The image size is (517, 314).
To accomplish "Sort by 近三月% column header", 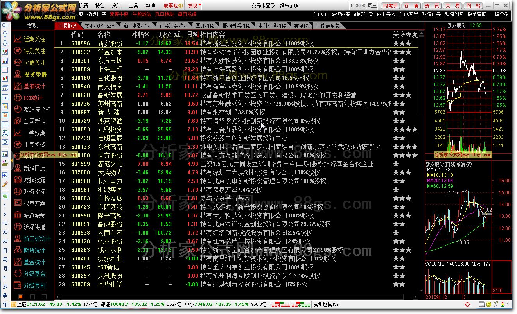I will point(186,34).
